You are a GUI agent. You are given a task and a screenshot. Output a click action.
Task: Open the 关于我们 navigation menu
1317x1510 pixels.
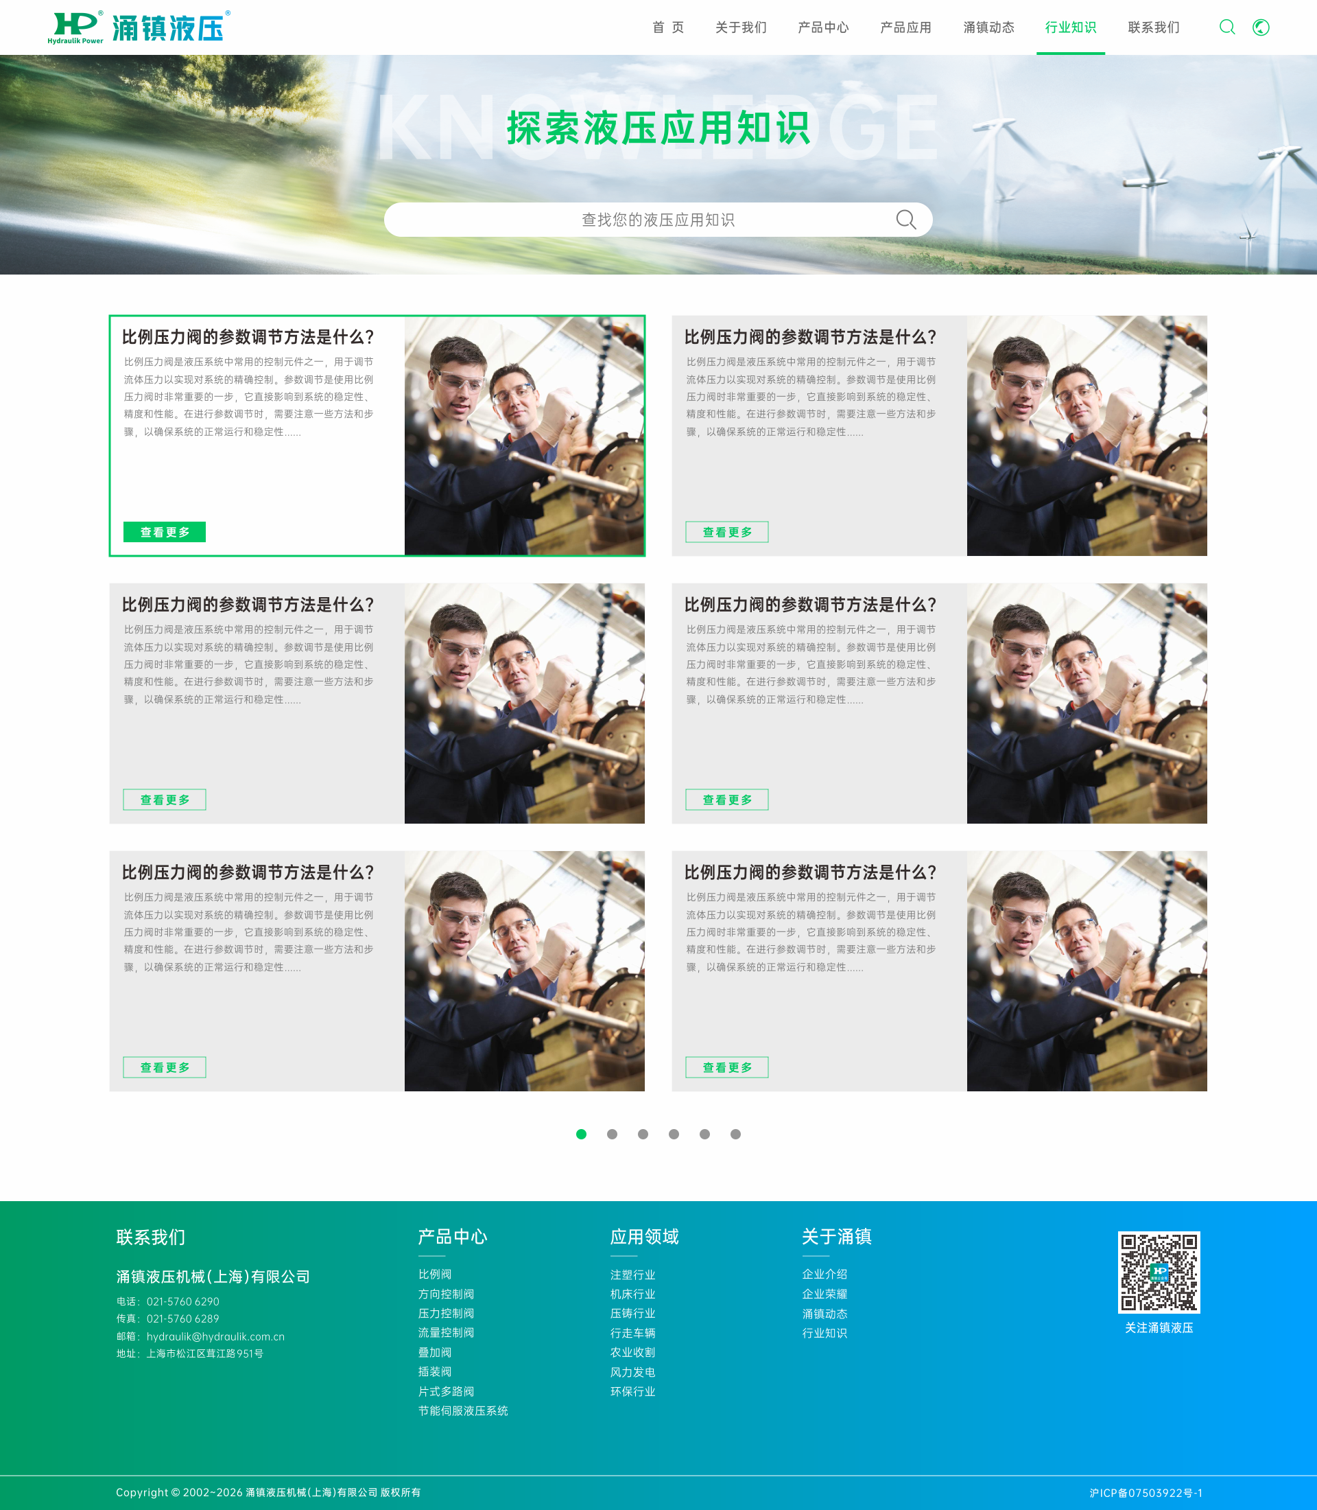point(740,27)
